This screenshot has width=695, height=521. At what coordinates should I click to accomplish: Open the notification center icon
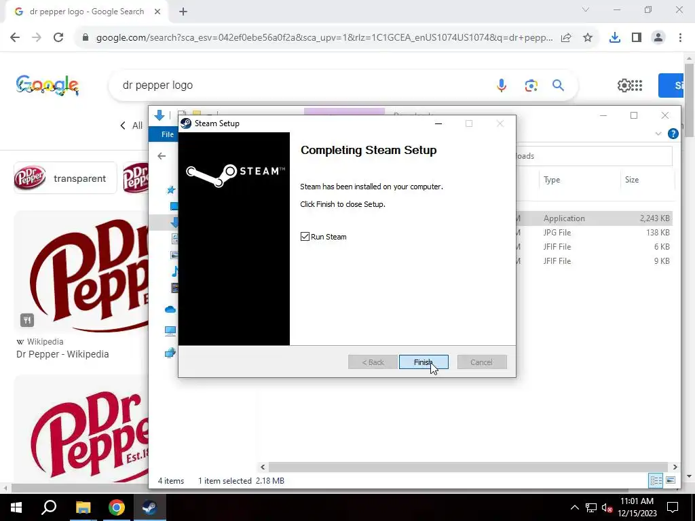673,507
